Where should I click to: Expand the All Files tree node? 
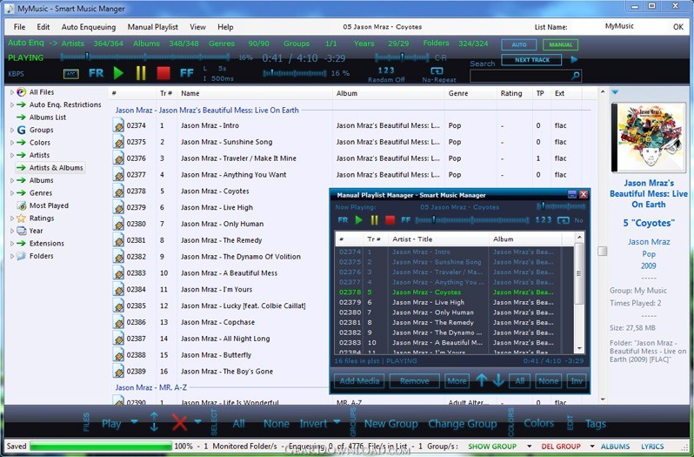(x=12, y=92)
